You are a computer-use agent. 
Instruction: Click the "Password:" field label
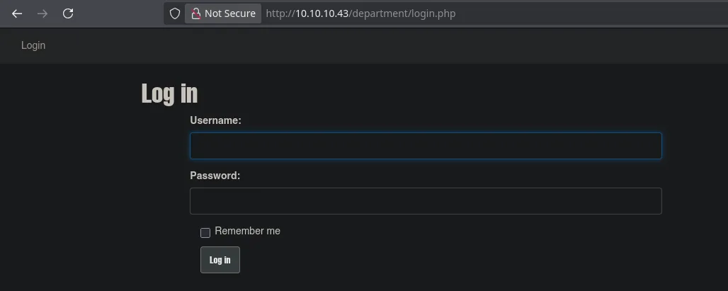coord(215,175)
